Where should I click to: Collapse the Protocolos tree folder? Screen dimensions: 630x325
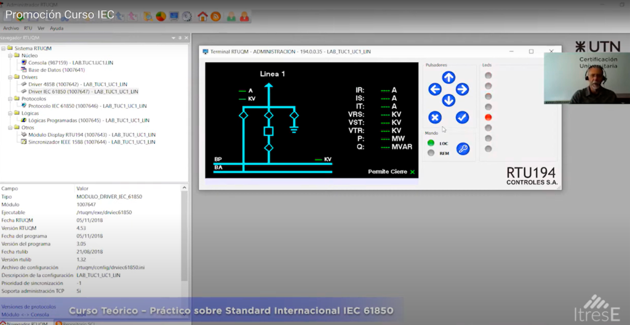coord(10,99)
